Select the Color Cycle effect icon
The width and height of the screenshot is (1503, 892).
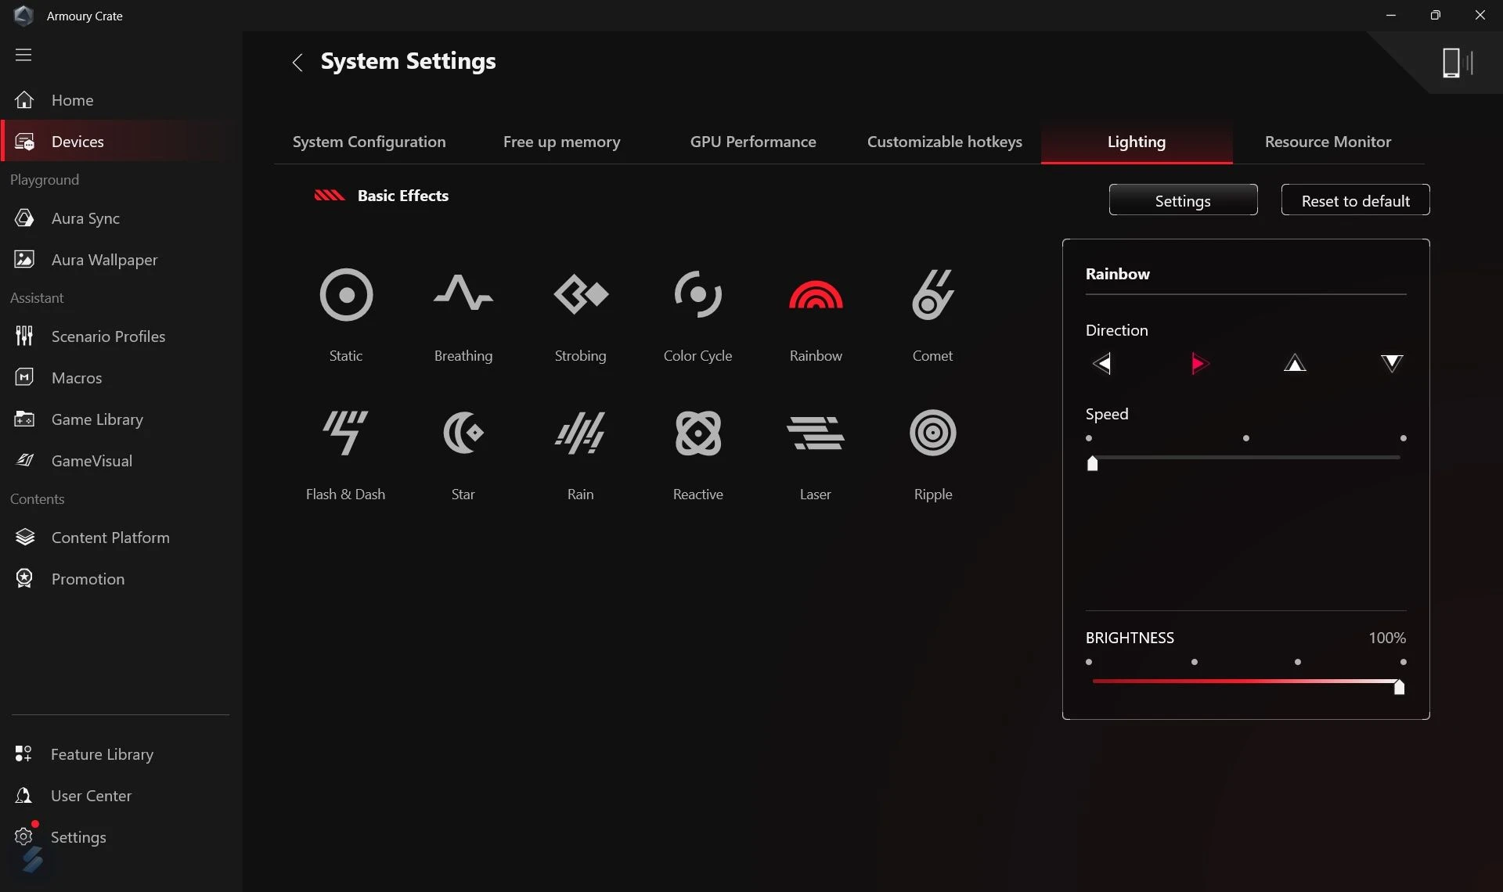[697, 294]
